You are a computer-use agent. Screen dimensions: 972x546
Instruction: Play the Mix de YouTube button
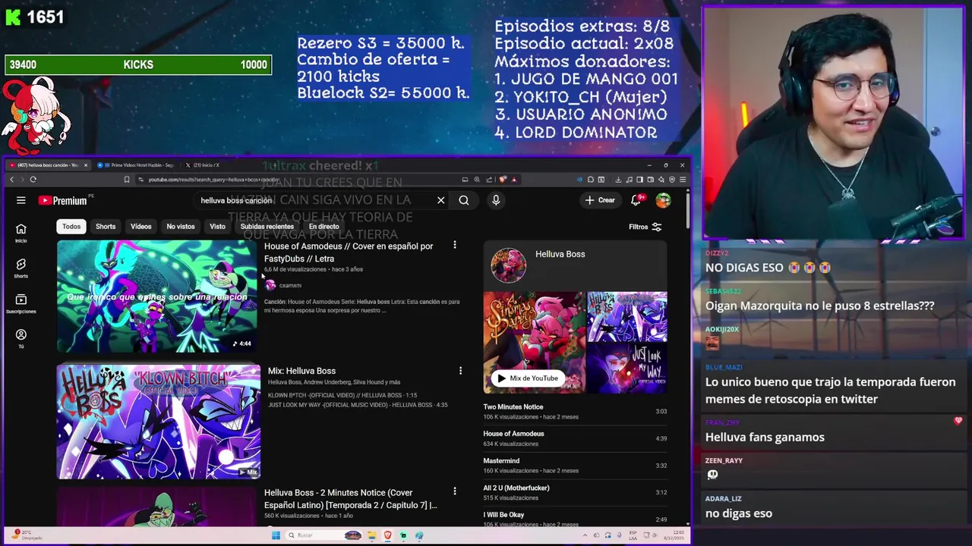point(528,378)
